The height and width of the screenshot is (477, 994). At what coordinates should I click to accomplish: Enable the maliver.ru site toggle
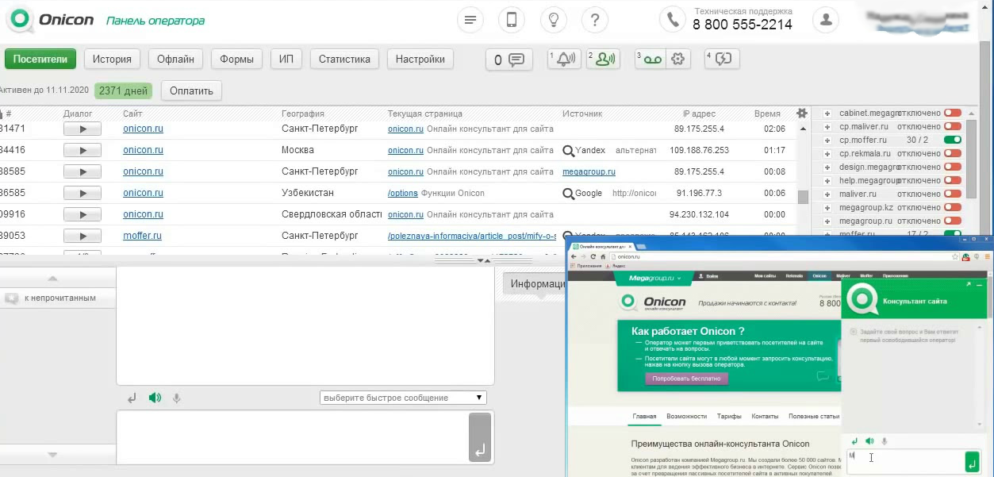(x=952, y=194)
